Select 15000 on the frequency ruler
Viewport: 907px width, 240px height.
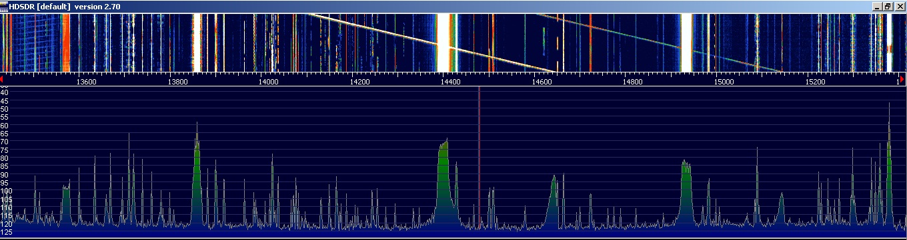tap(724, 82)
